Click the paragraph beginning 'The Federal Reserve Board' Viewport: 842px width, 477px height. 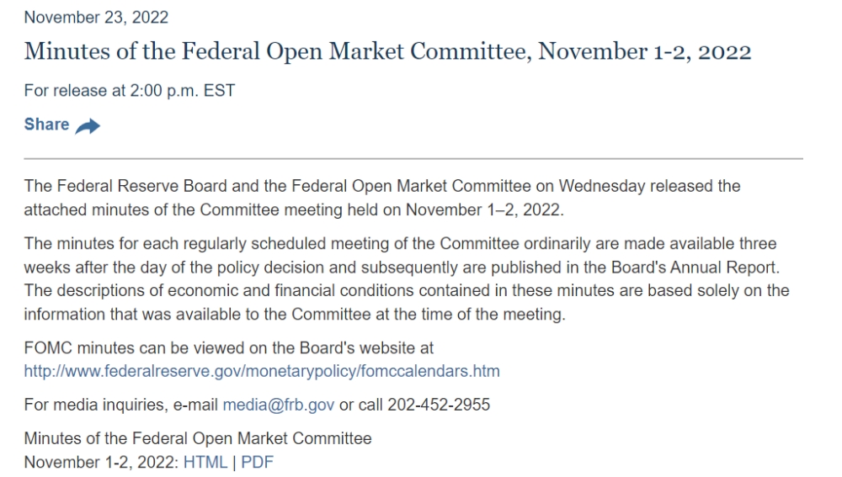tap(382, 198)
